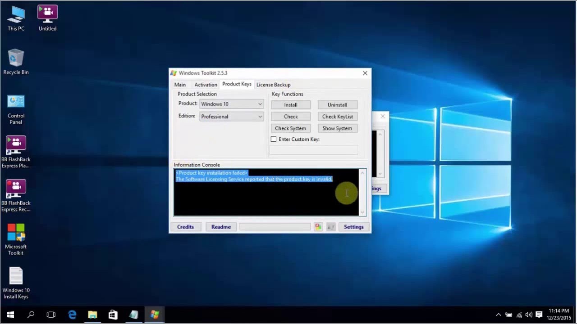Click the 'Product Selection' group label

point(197,94)
